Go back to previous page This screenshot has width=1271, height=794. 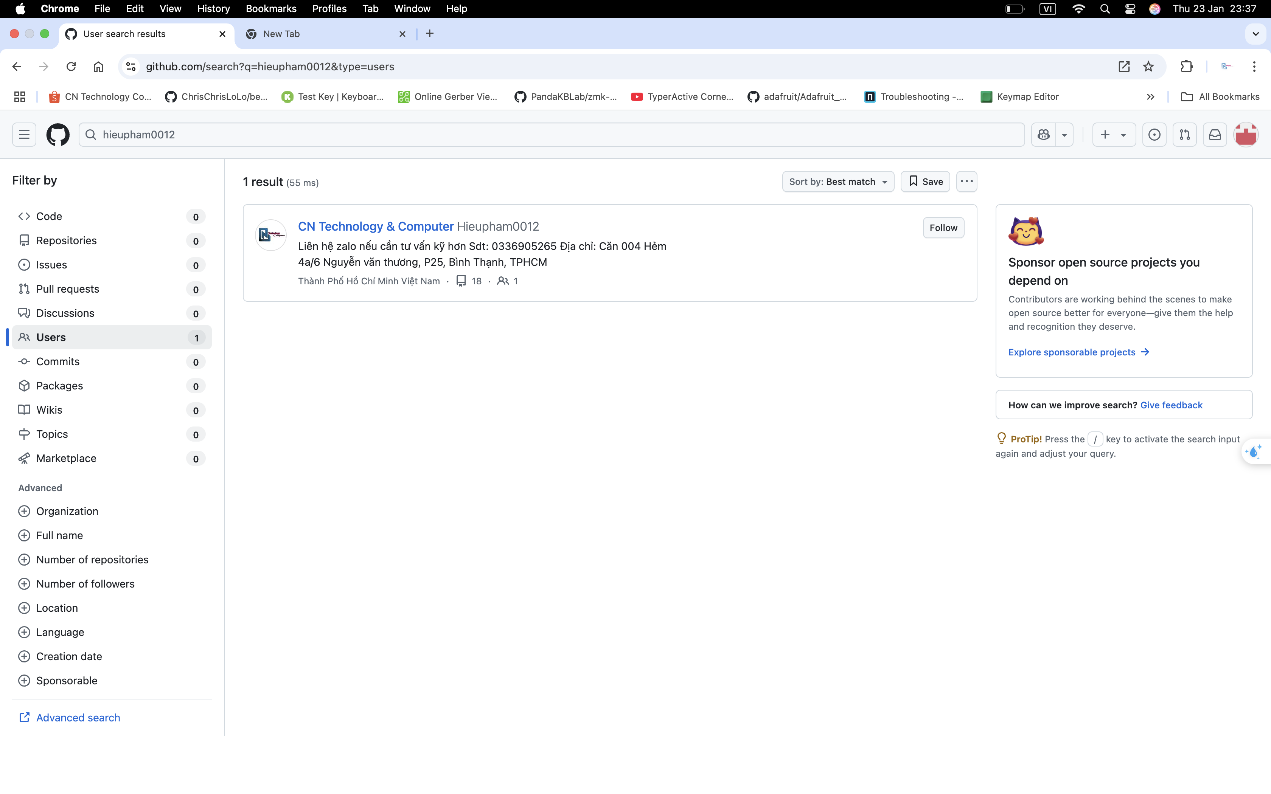[17, 67]
